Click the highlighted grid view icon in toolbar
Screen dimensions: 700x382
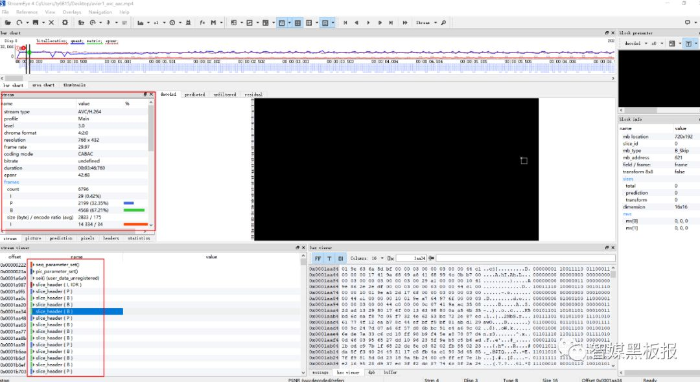pyautogui.click(x=297, y=21)
